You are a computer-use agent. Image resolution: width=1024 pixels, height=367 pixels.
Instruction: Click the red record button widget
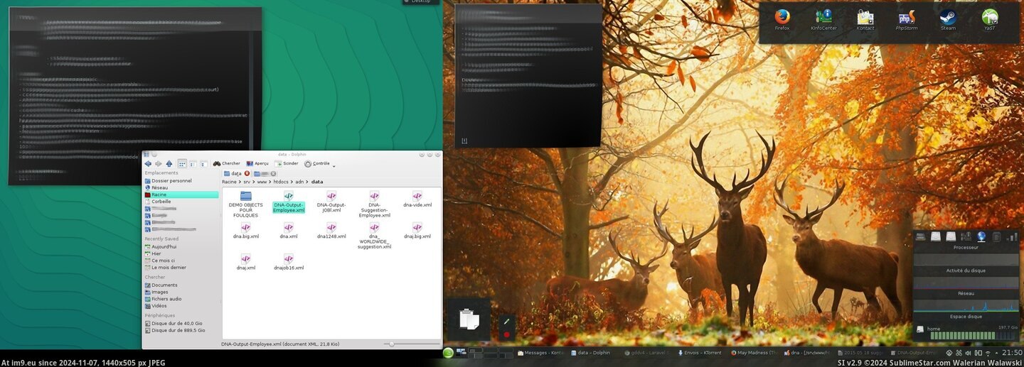[507, 334]
